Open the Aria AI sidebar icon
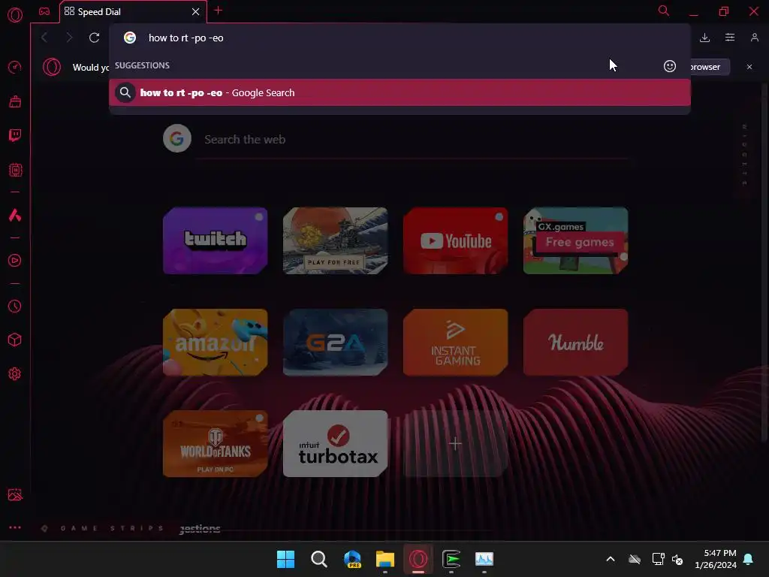Screen dimensions: 769x577 (x=15, y=215)
